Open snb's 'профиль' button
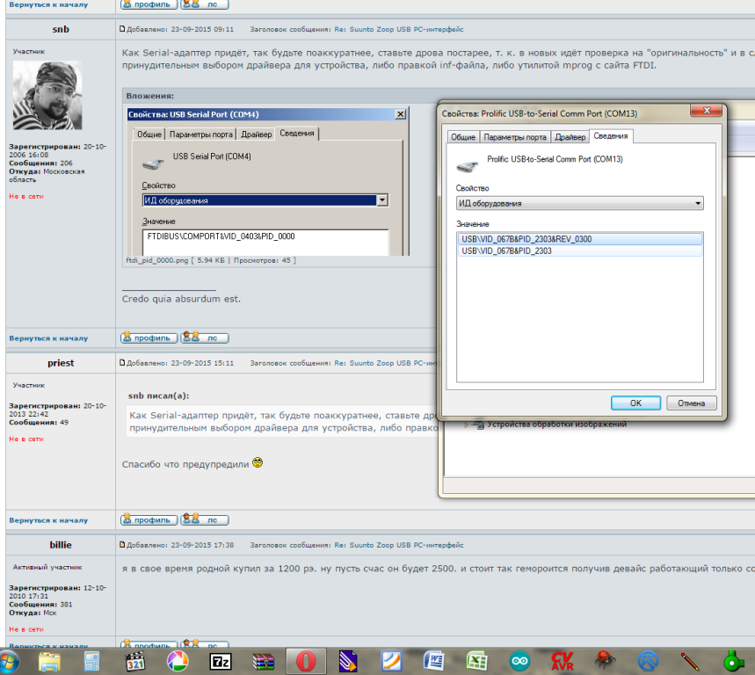Screen dimensions: 755x675 coord(149,337)
